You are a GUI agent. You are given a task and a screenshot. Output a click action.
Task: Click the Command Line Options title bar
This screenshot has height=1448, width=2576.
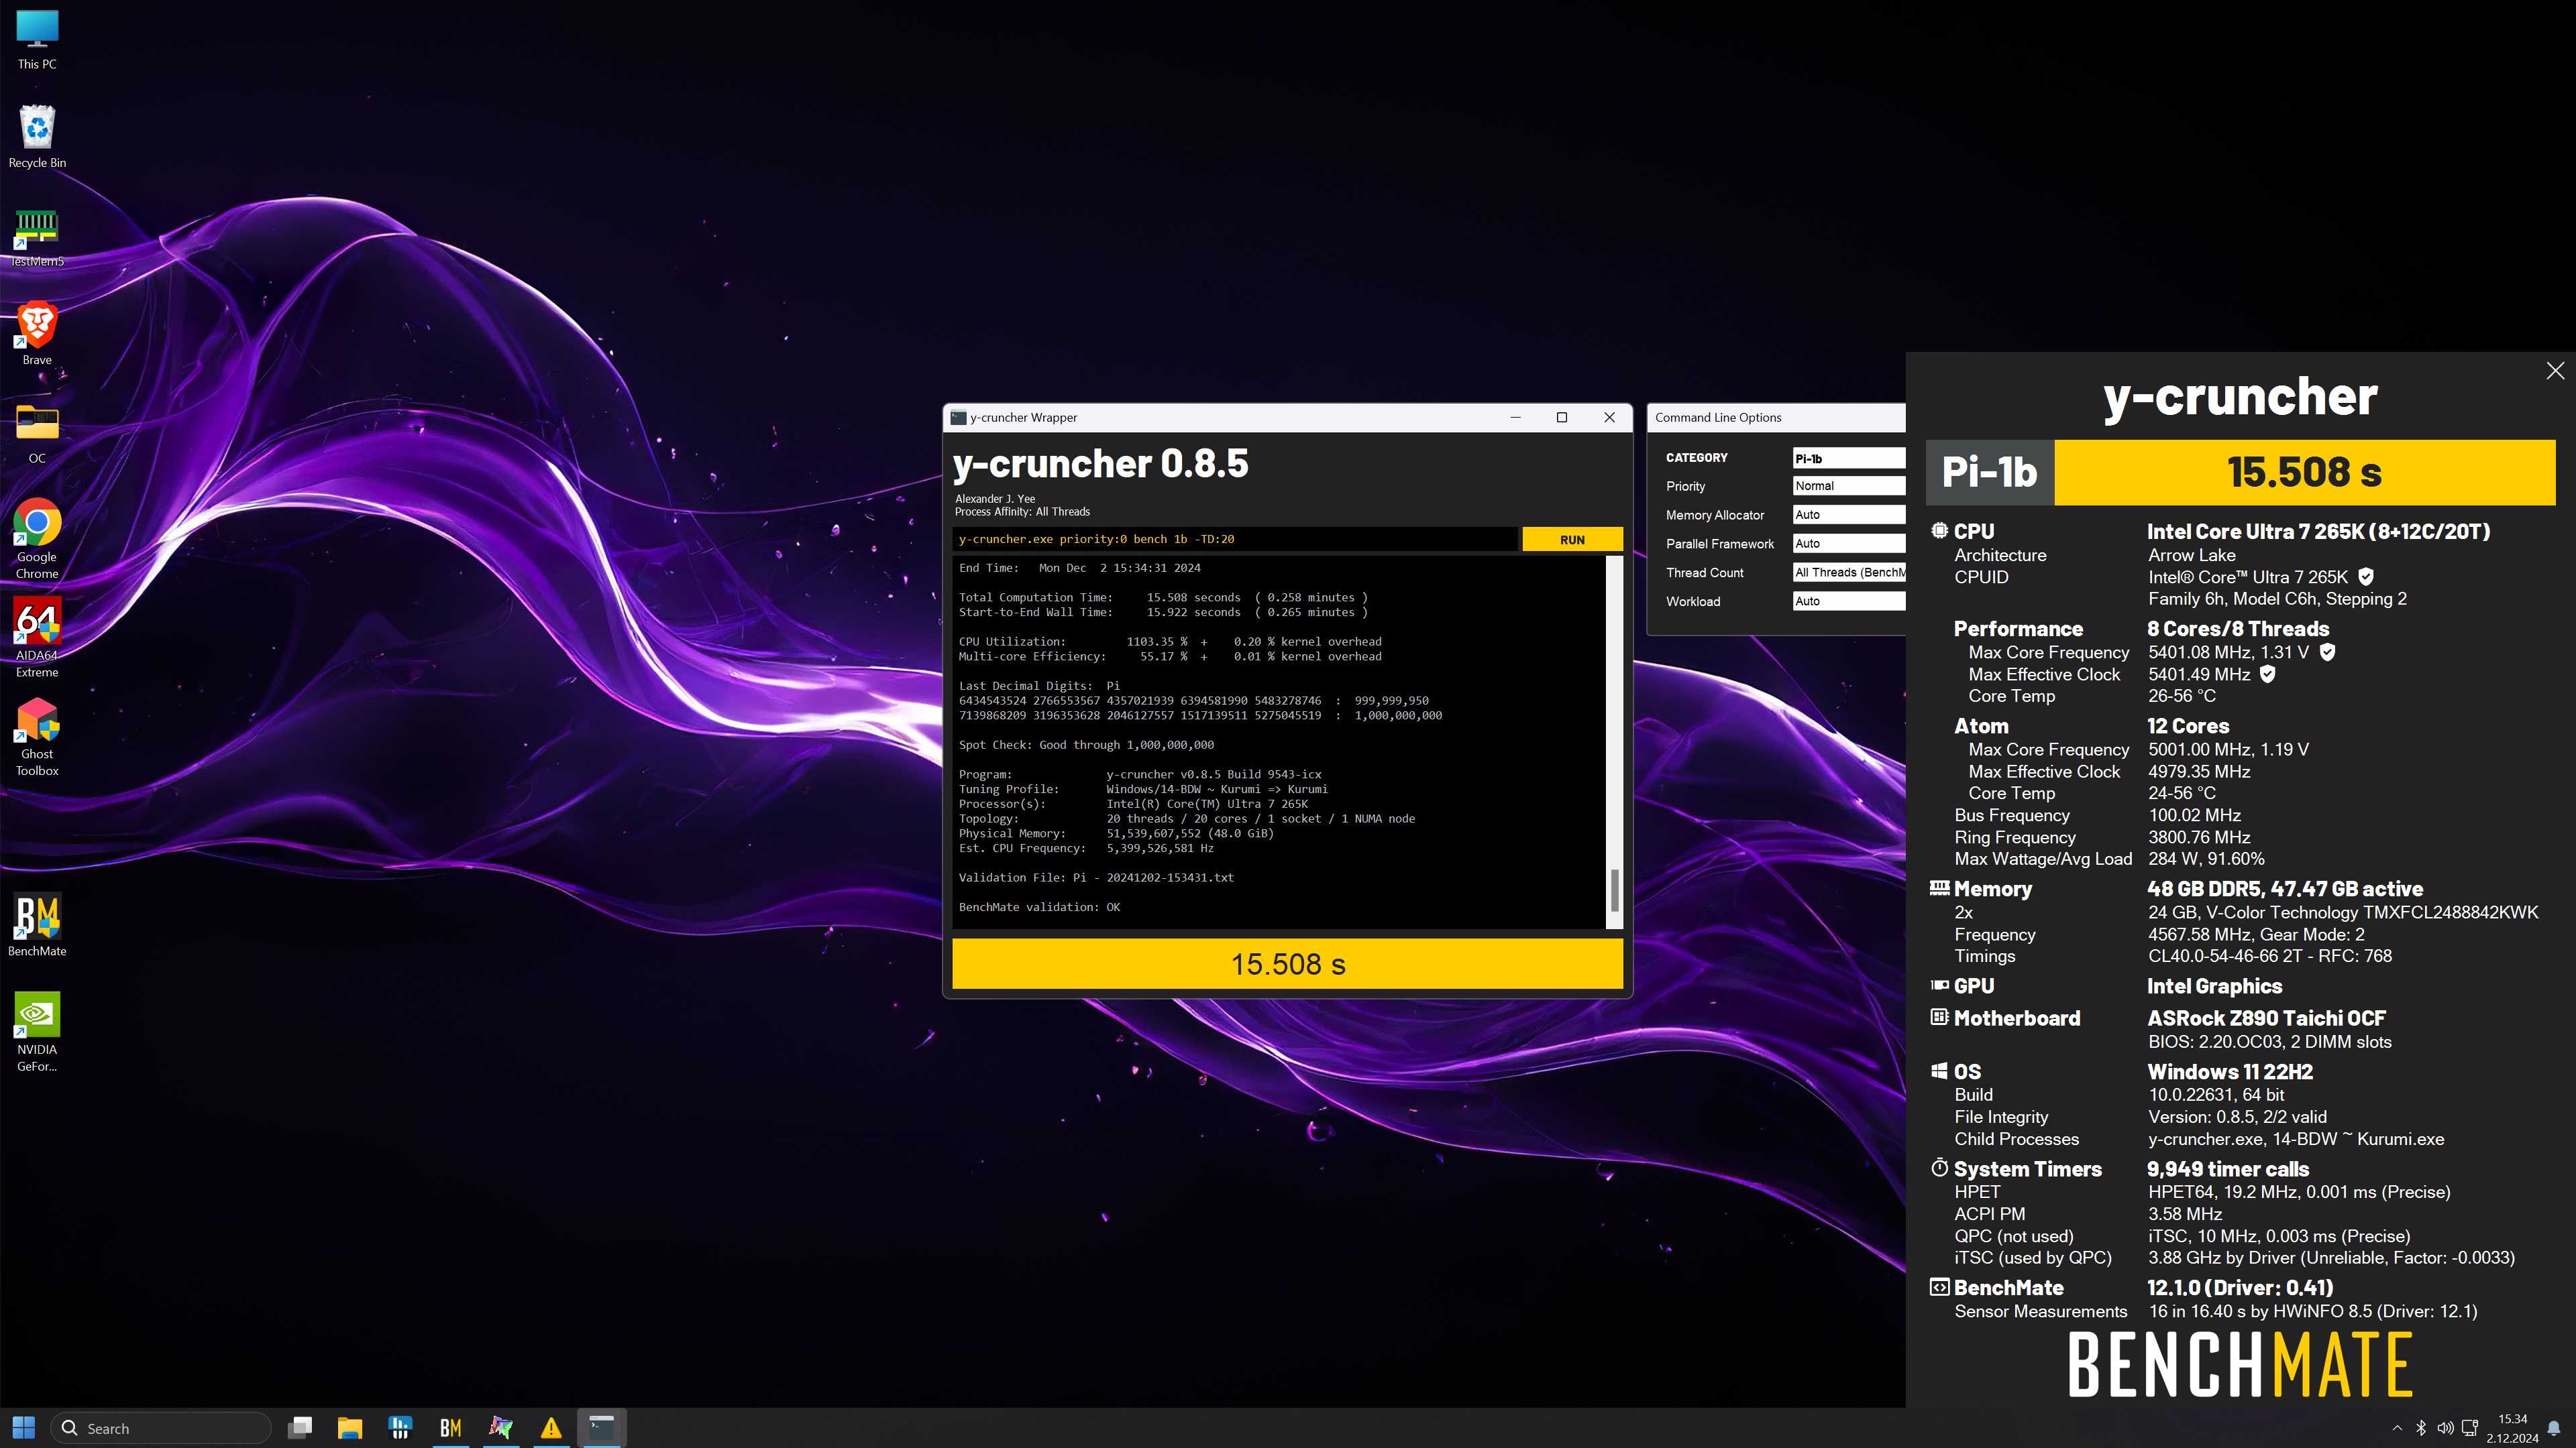[x=1776, y=418]
